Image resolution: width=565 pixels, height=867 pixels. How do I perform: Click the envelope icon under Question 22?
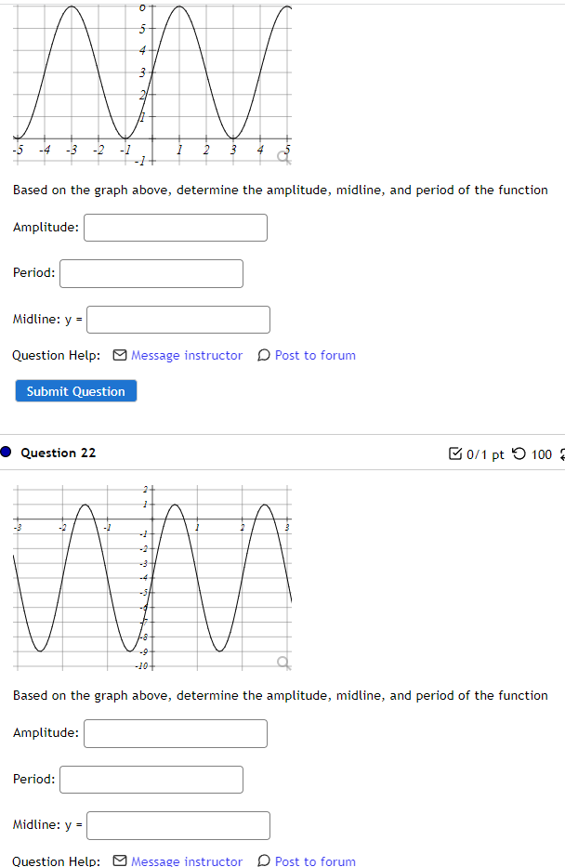point(121,861)
